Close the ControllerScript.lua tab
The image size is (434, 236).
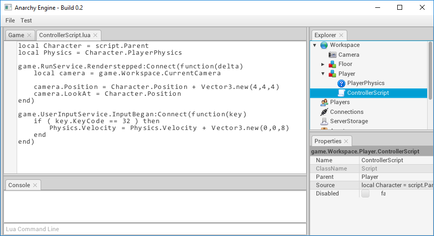point(96,35)
